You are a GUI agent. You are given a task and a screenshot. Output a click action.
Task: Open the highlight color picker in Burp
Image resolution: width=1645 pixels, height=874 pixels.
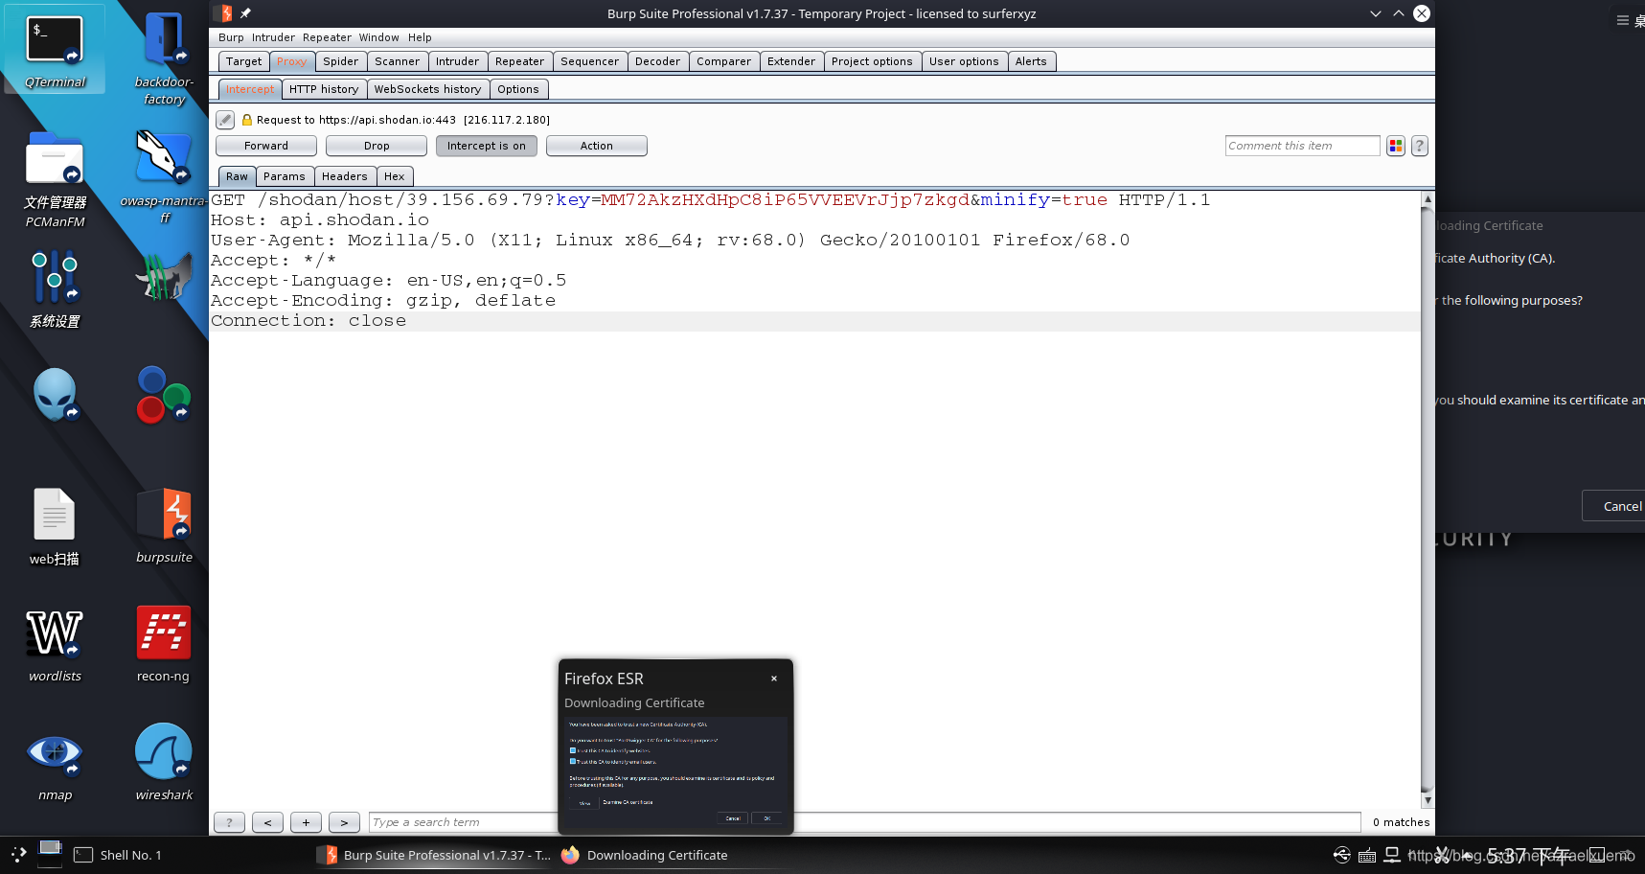(1396, 146)
